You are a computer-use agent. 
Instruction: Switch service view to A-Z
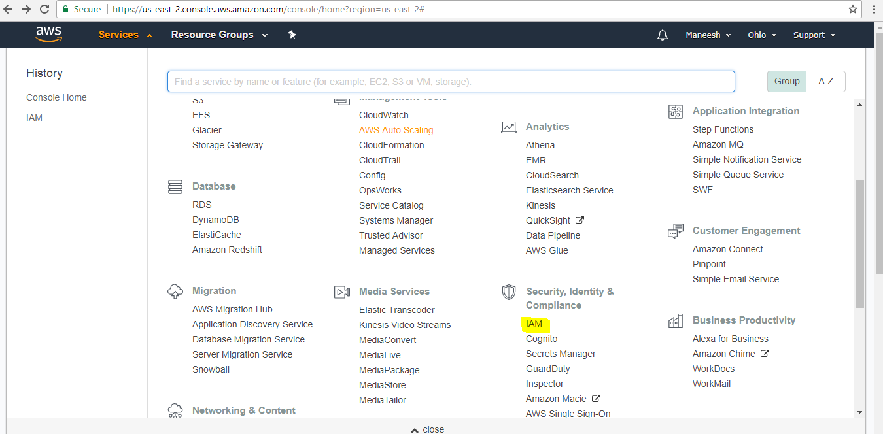[x=826, y=81]
